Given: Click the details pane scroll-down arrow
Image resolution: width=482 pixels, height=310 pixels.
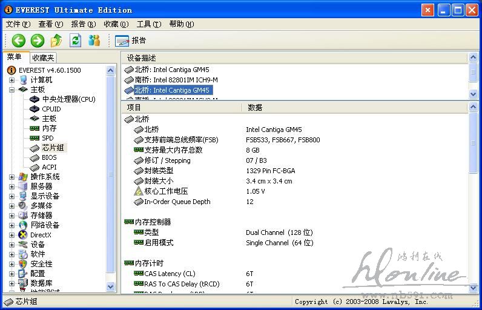Looking at the screenshot, I should (474, 288).
